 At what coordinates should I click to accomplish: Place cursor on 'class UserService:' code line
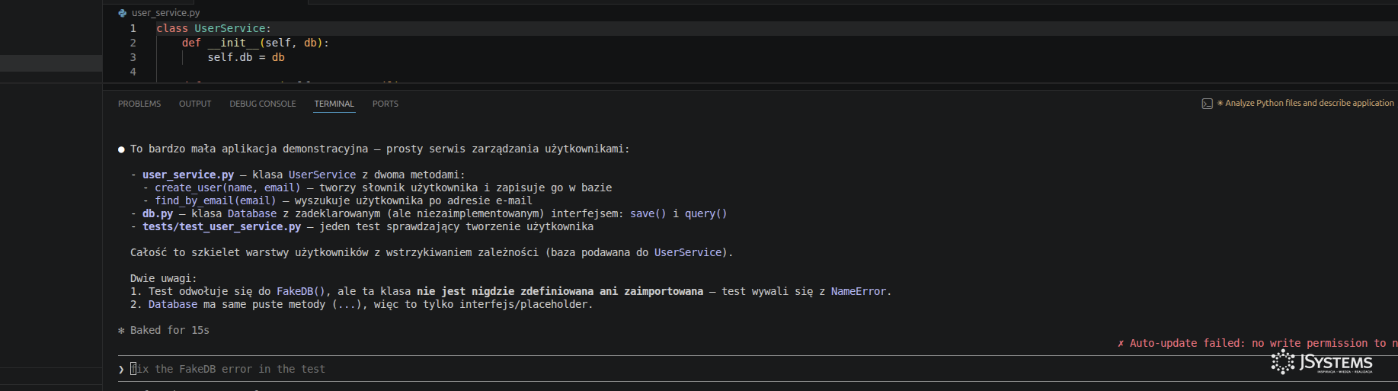214,28
